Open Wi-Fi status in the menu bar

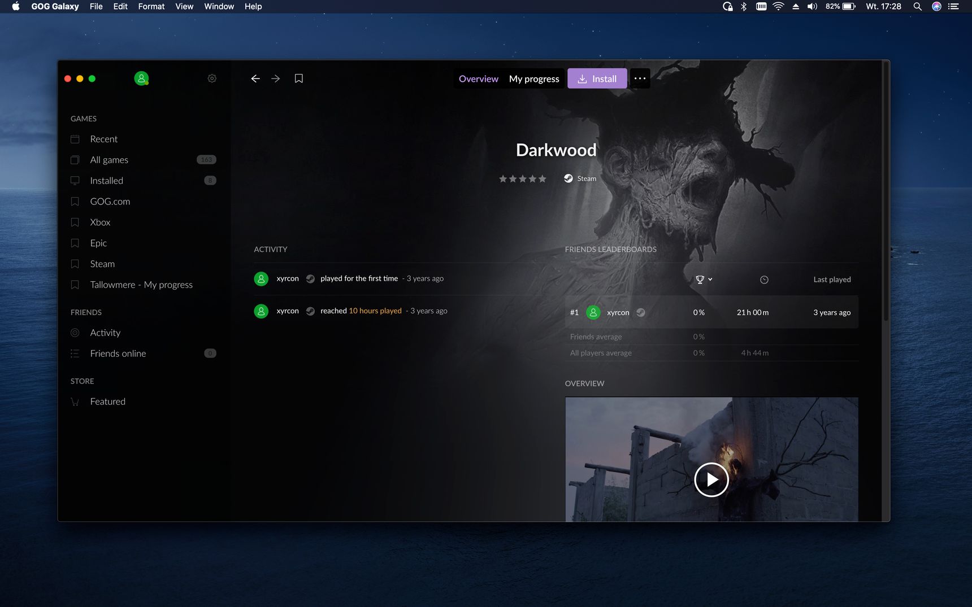778,6
